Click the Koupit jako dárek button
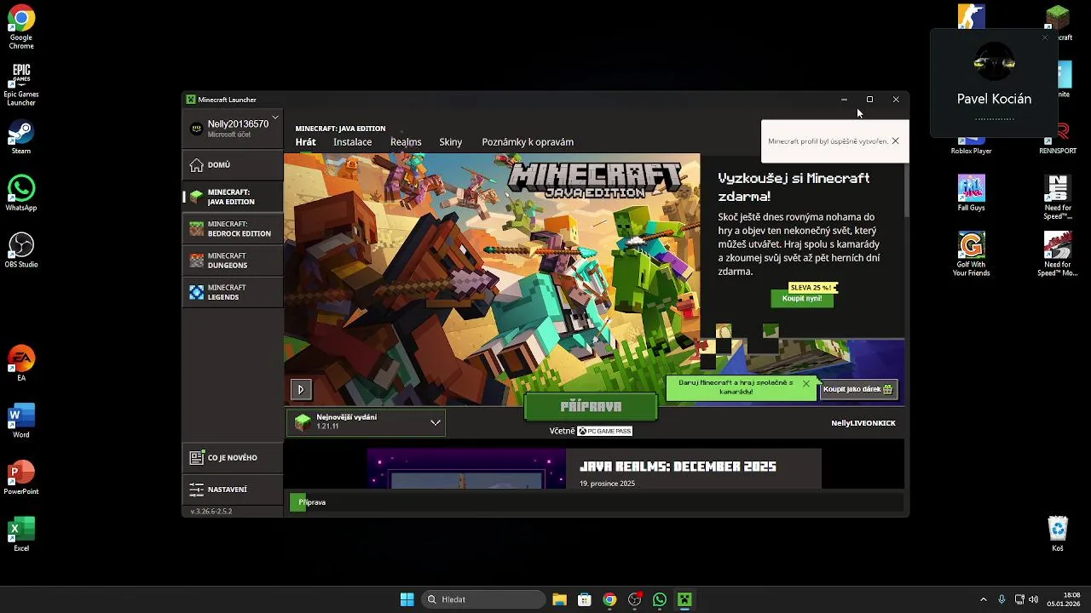 (x=857, y=389)
